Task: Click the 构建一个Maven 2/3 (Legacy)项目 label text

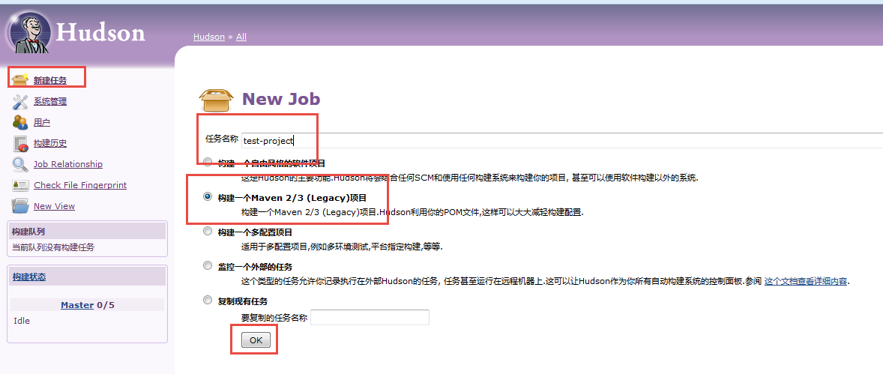Action: click(292, 198)
